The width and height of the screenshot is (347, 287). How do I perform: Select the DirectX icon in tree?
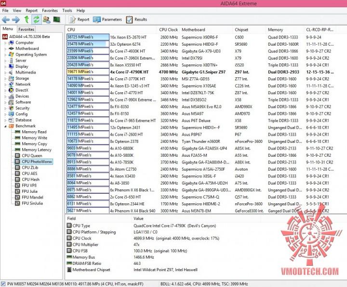11,90
